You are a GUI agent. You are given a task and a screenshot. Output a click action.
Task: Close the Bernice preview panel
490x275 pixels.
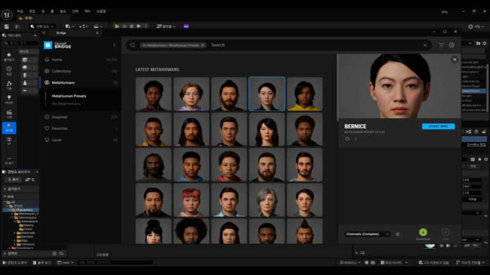pyautogui.click(x=454, y=59)
